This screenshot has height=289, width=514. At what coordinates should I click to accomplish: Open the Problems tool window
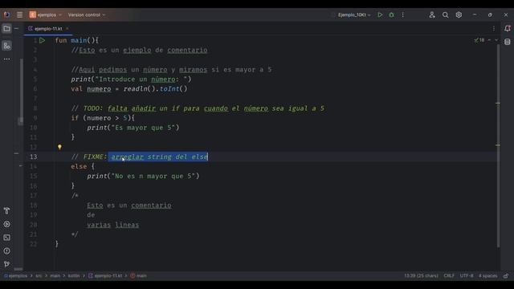click(6, 251)
